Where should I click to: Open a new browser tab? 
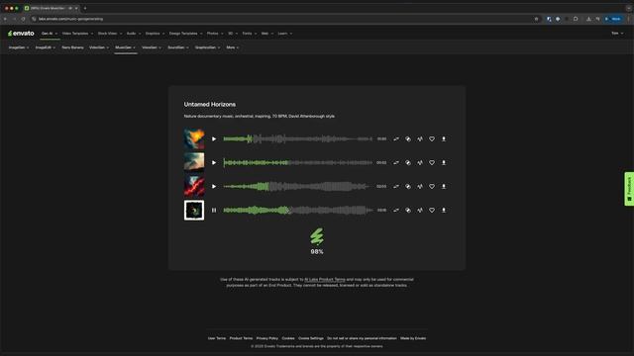(x=85, y=8)
